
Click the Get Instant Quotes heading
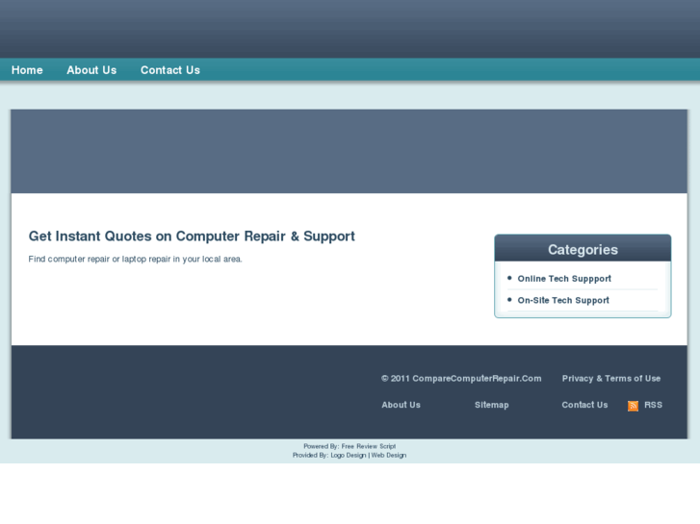click(x=192, y=237)
